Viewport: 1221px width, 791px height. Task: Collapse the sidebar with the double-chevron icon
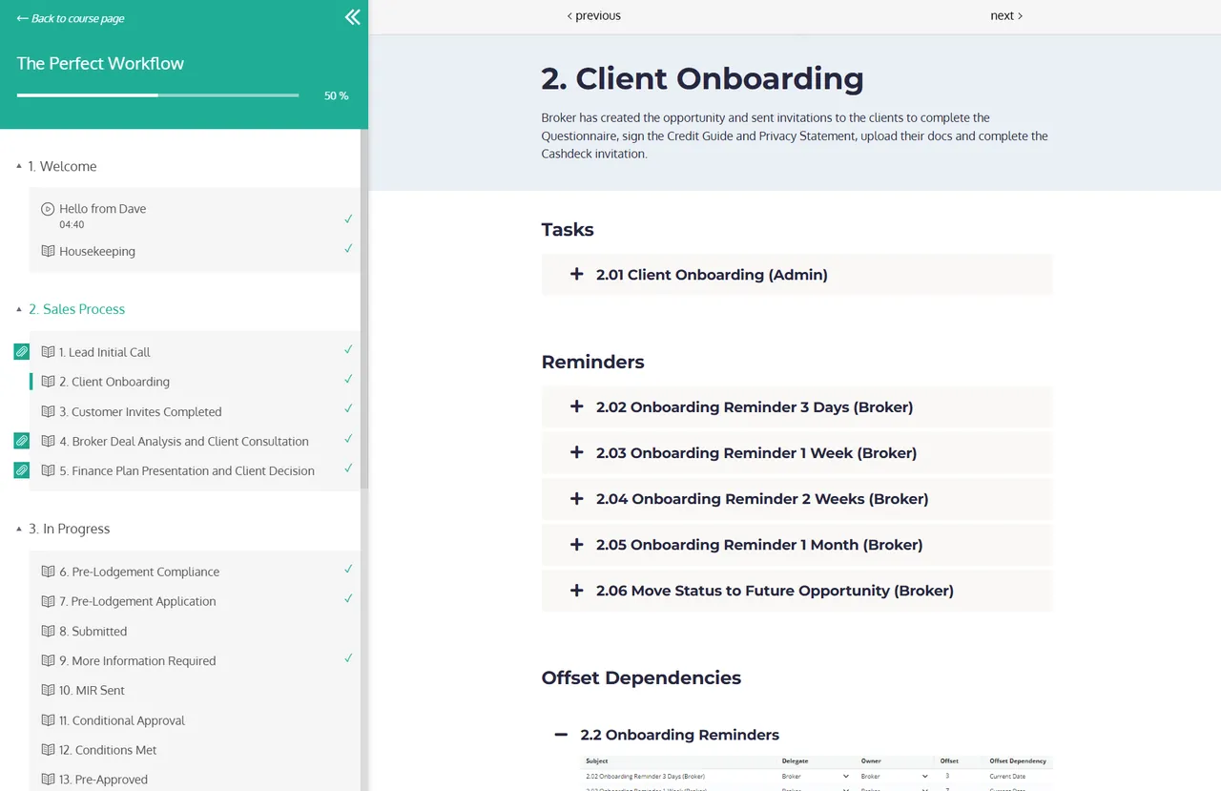click(352, 17)
